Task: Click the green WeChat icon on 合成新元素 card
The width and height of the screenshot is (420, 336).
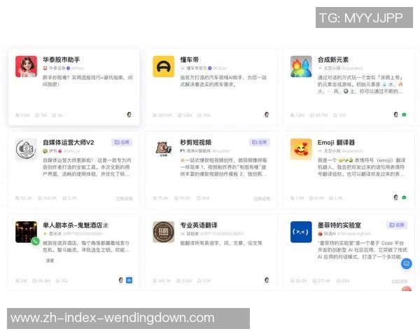Action: pyautogui.click(x=404, y=115)
